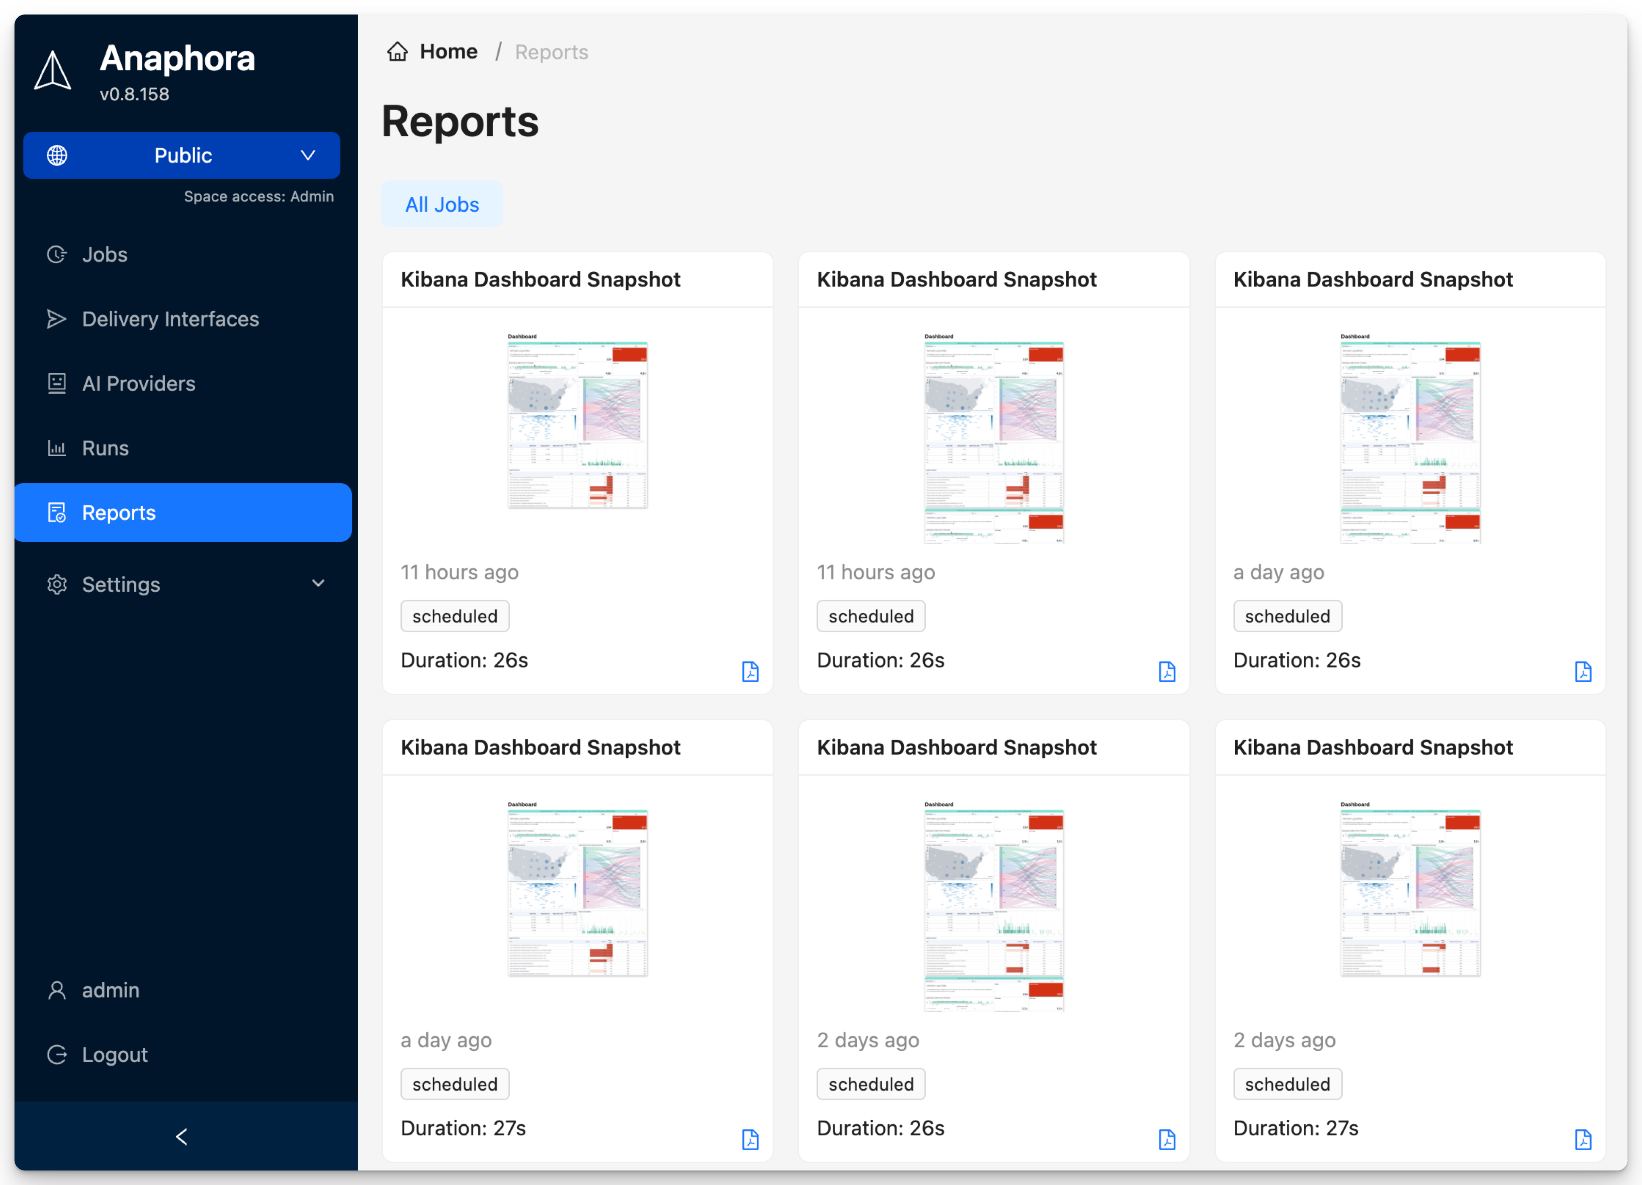1642x1185 pixels.
Task: Open Delivery Interfaces via paper plane icon
Action: (56, 318)
